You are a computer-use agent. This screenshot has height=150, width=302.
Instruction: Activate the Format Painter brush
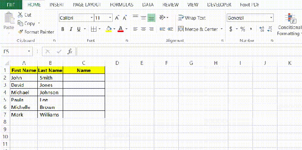click(20, 32)
